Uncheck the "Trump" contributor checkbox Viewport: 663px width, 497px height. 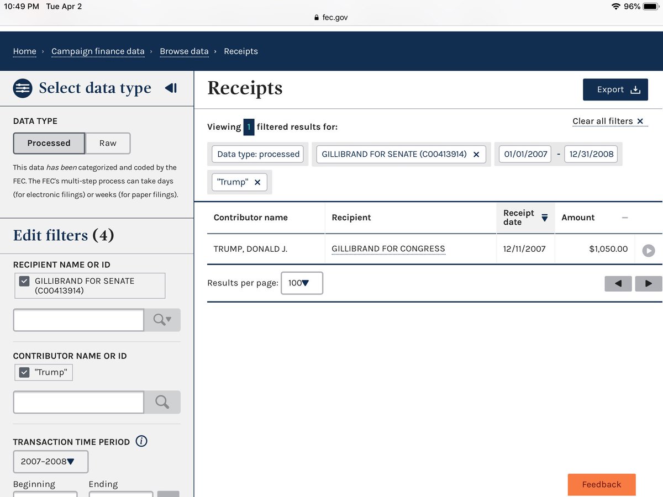[x=24, y=372]
